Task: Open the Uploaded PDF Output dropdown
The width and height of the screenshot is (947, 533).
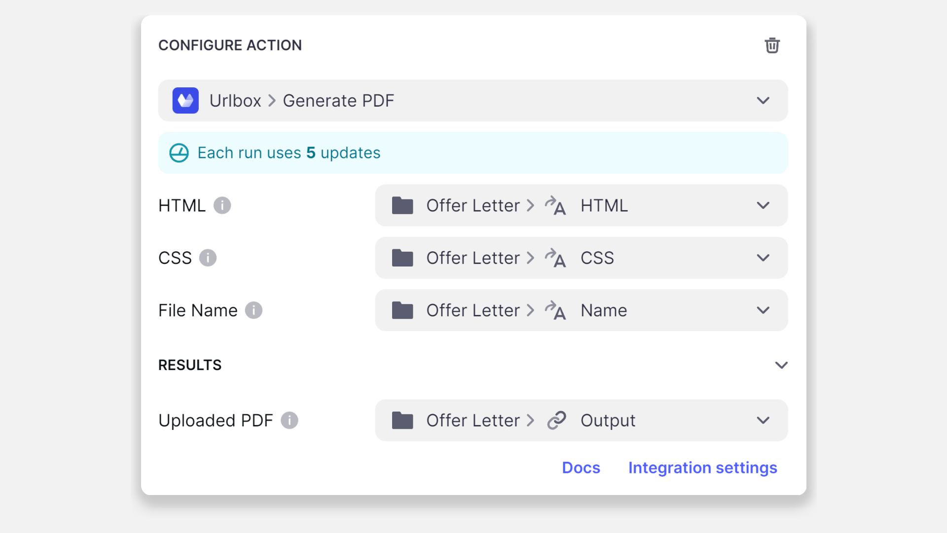Action: click(763, 420)
